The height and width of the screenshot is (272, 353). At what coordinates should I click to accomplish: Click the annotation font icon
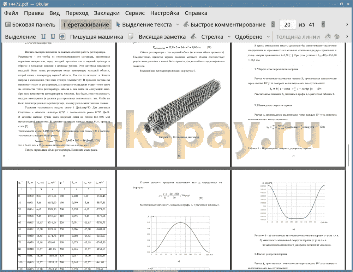click(x=328, y=36)
